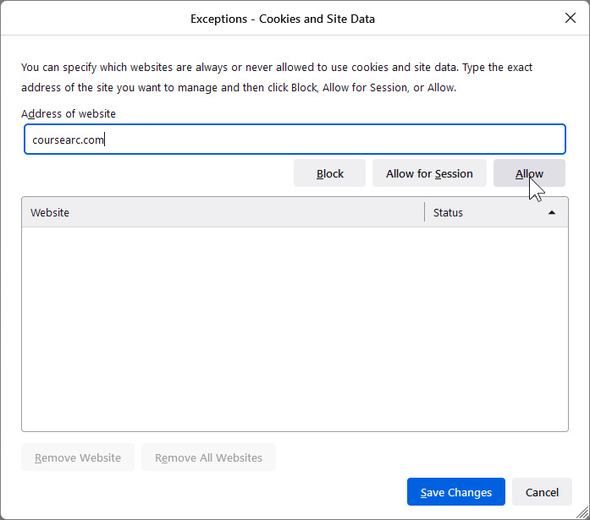Click Remove All Websites

(x=208, y=457)
